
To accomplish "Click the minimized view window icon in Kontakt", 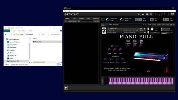I will pyautogui.click(x=151, y=14).
